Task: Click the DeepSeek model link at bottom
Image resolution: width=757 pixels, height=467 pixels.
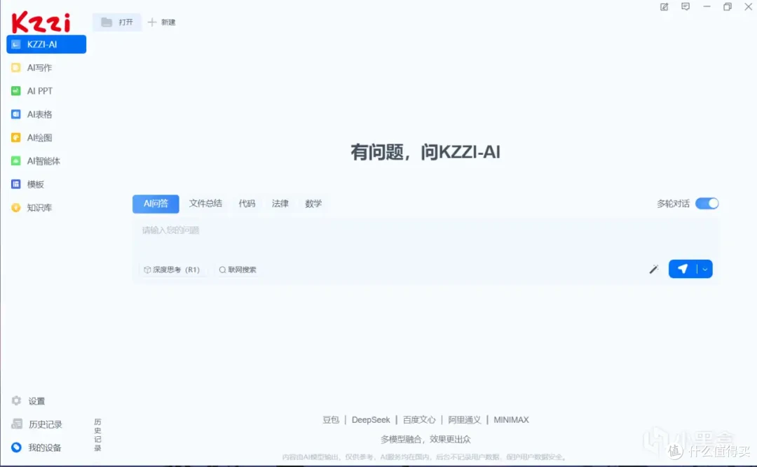Action: click(371, 419)
